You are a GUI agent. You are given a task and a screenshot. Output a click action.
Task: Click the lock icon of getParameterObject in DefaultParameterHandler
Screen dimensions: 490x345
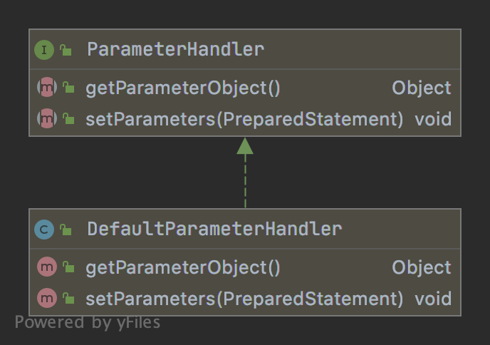coord(68,268)
